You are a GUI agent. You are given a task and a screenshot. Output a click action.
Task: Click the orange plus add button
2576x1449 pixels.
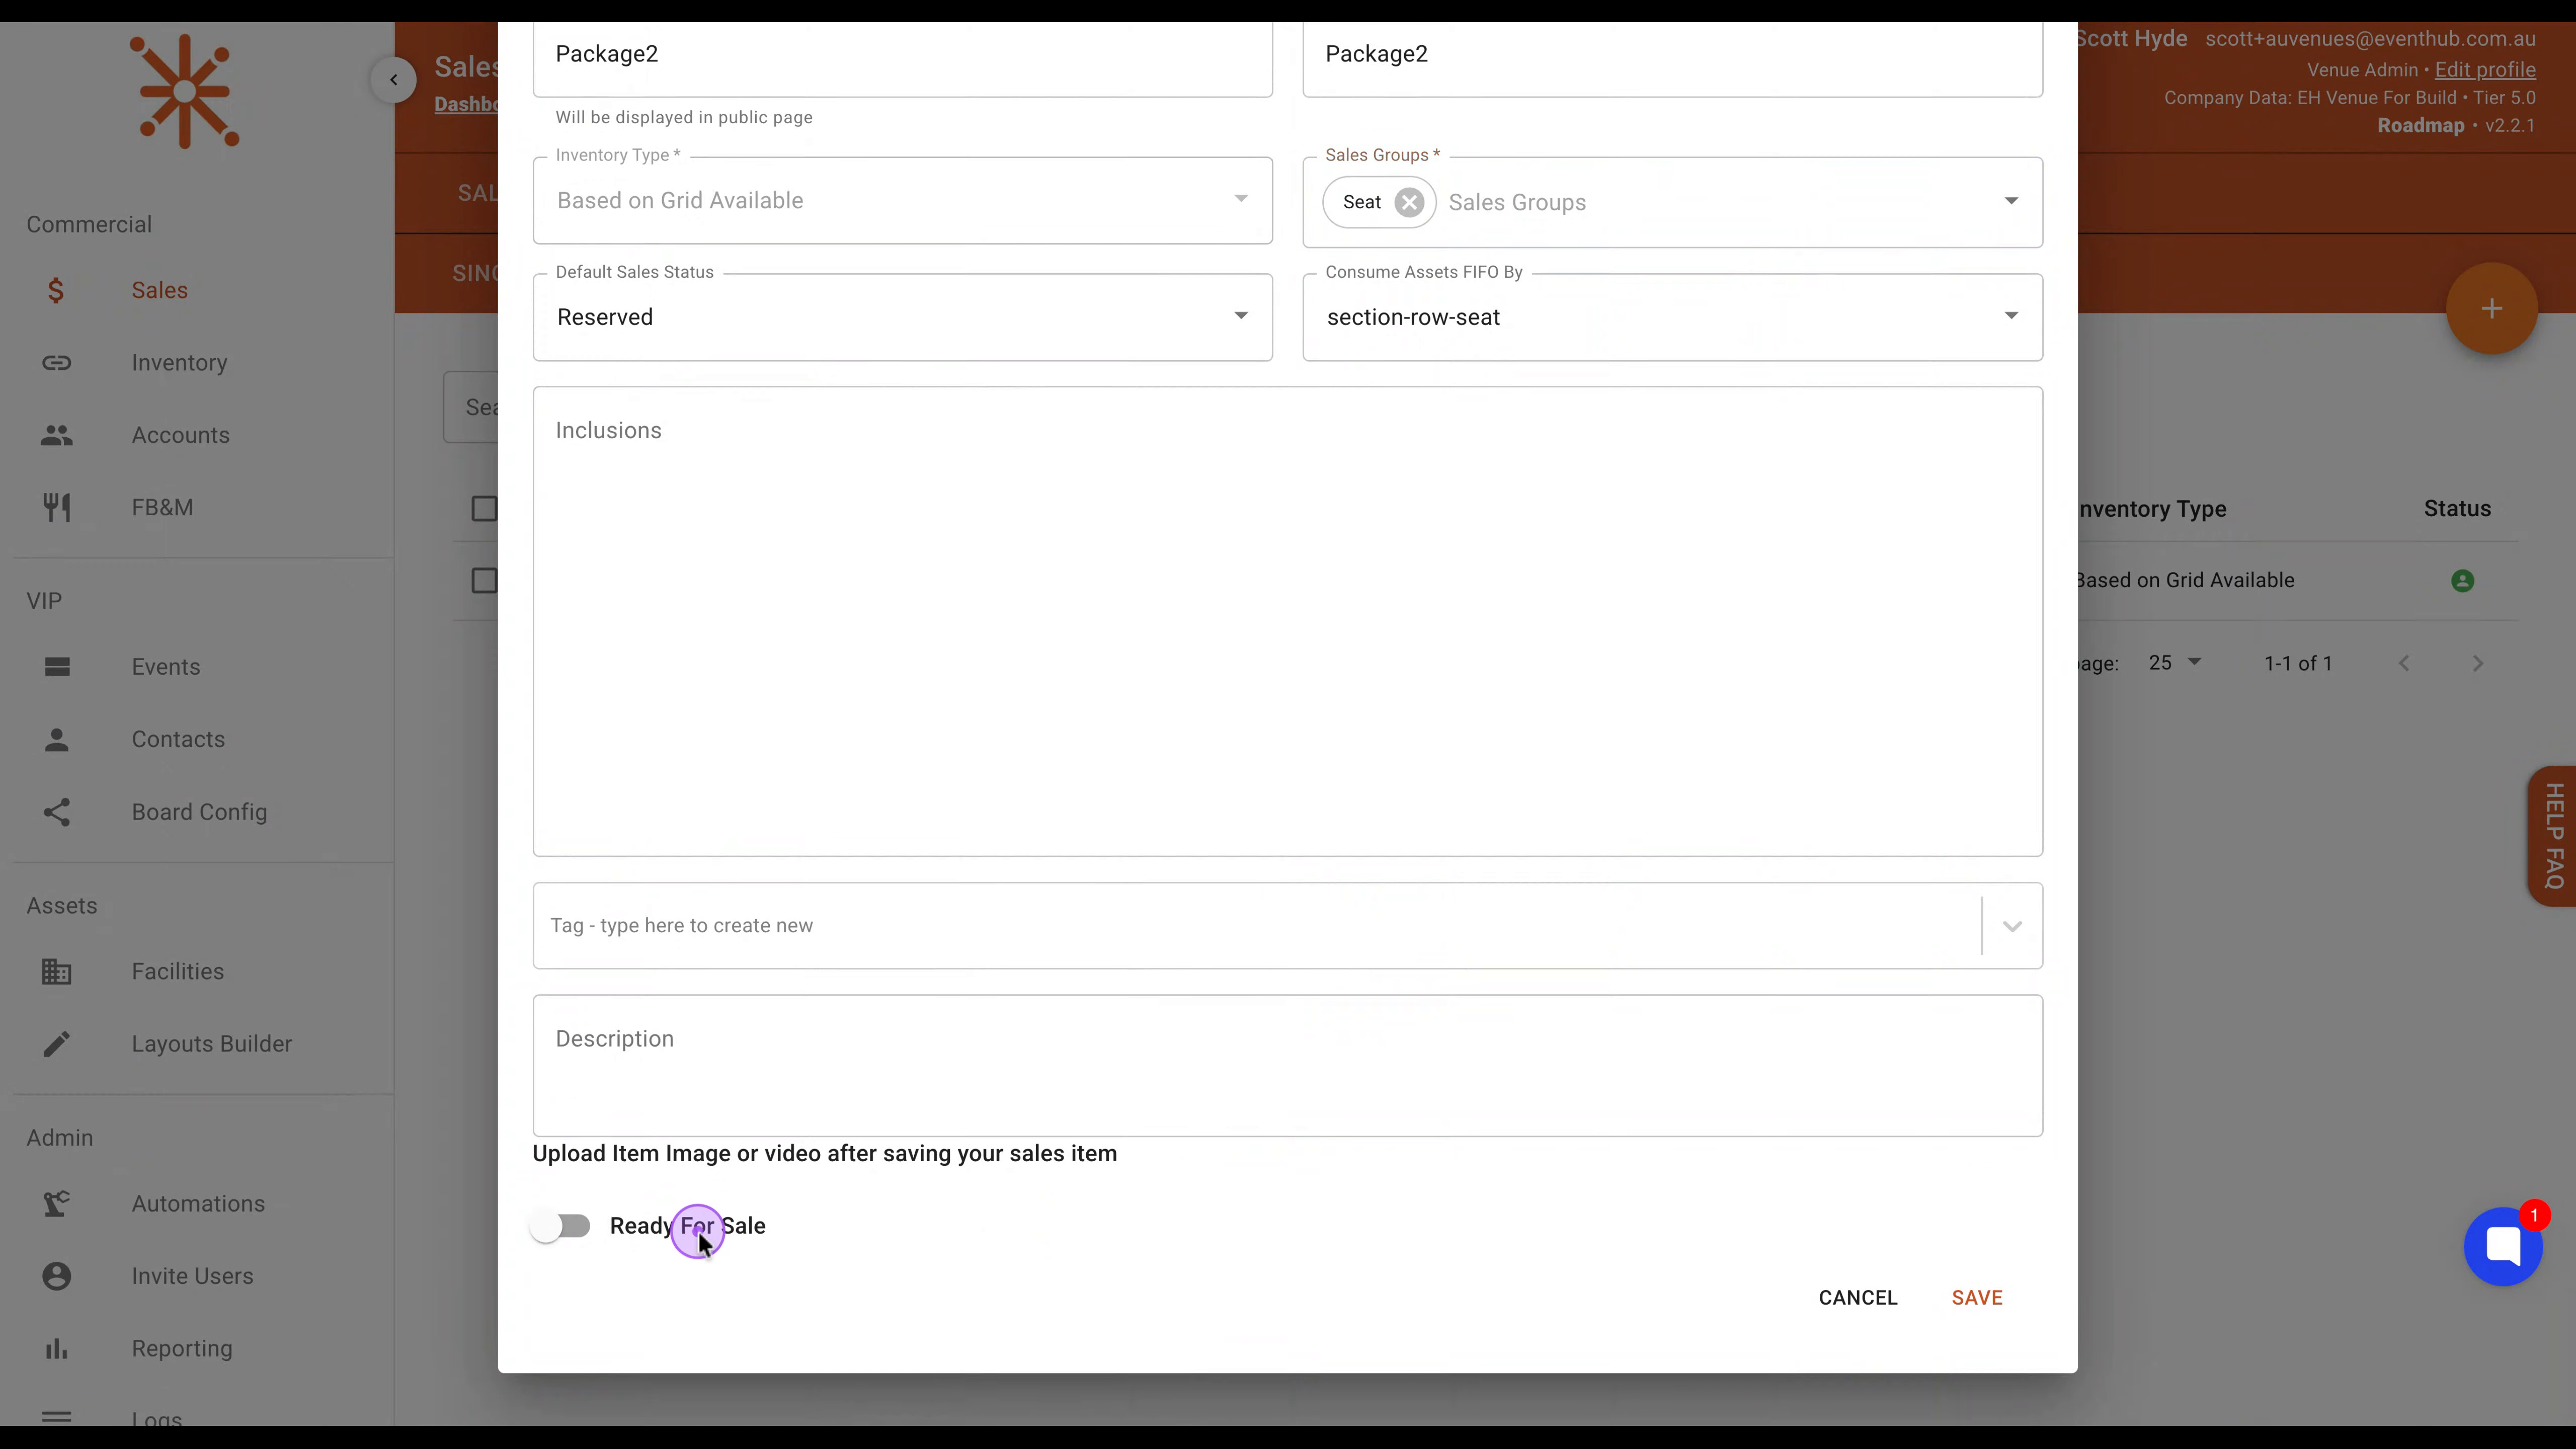point(2491,309)
